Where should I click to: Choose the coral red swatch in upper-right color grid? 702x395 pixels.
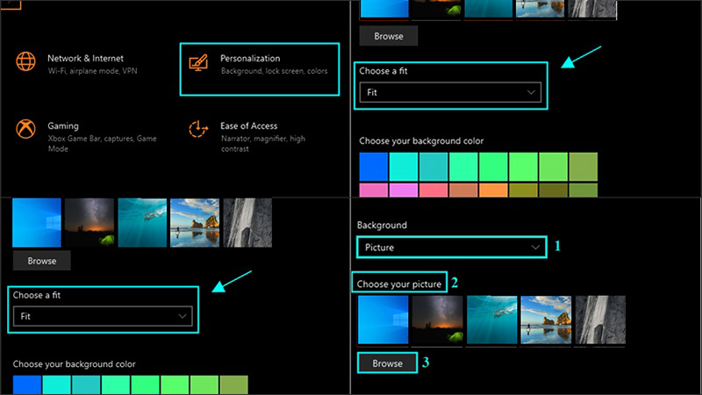tap(433, 190)
